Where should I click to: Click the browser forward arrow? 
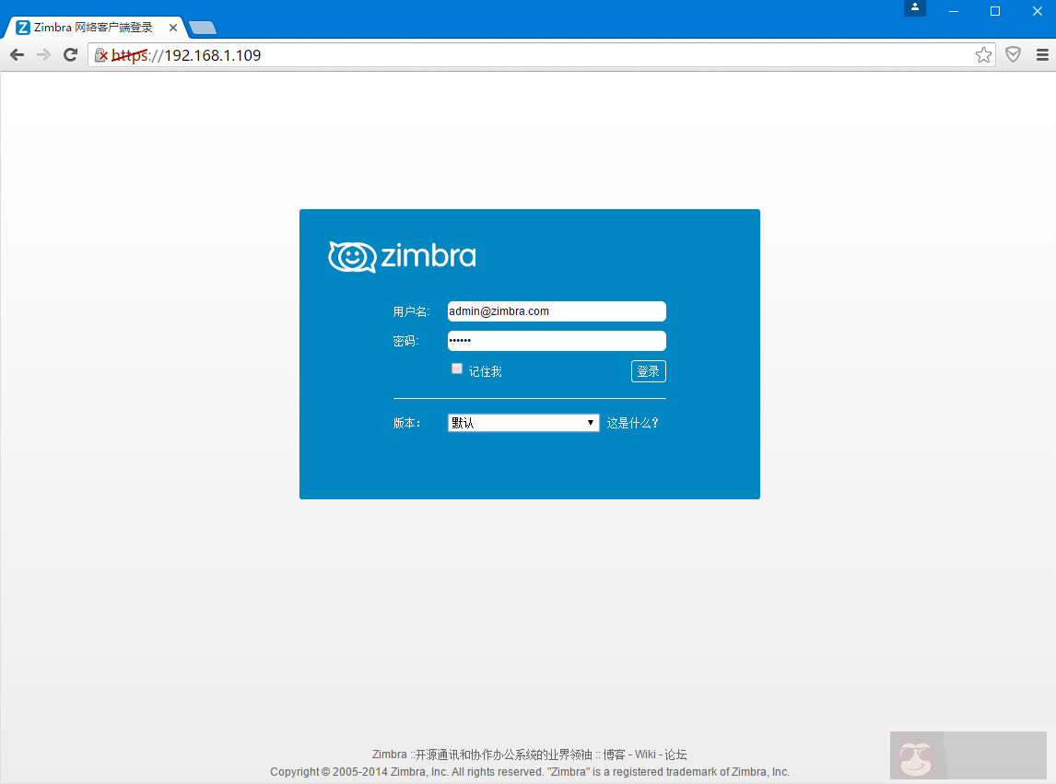click(x=43, y=54)
